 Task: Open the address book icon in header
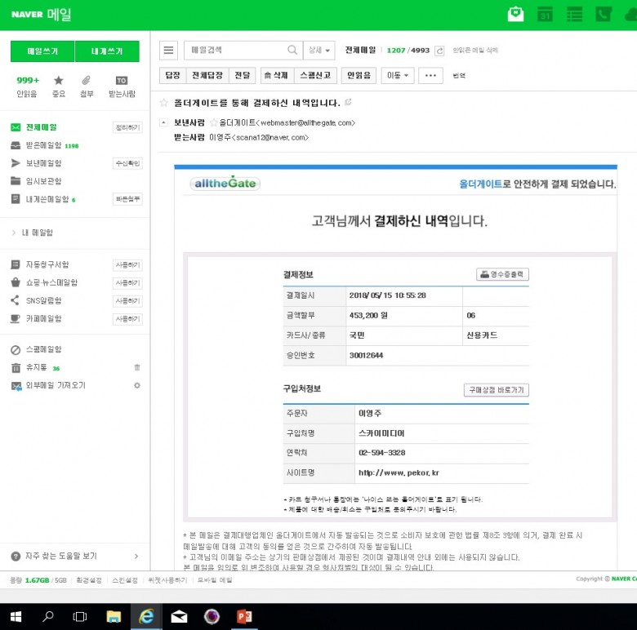[604, 14]
